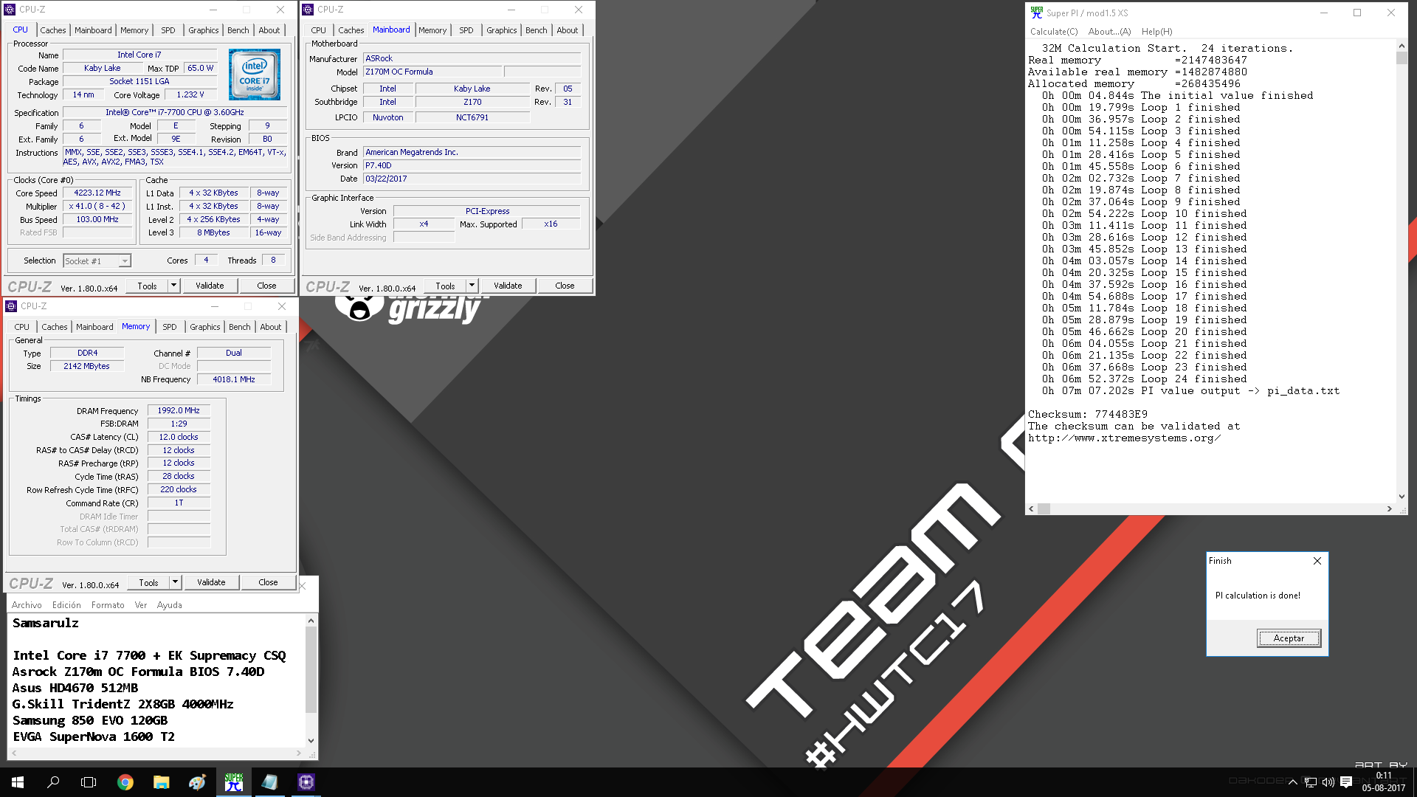Select About tab in Memory window
The height and width of the screenshot is (797, 1417).
coord(270,327)
